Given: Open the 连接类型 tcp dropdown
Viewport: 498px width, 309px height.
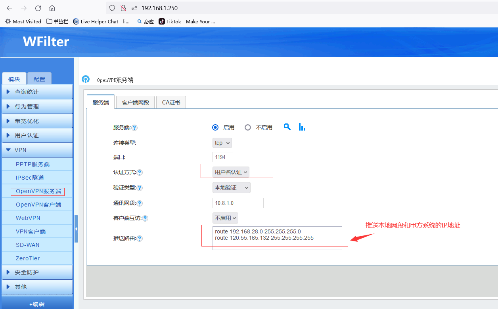Looking at the screenshot, I should tap(222, 143).
